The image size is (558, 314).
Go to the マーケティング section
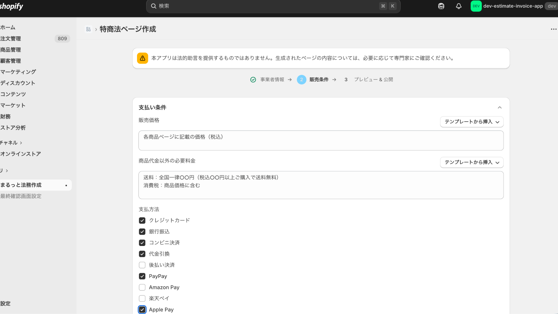pyautogui.click(x=17, y=72)
